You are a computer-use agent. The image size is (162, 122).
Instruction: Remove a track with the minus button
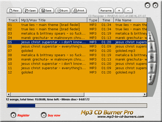(x=128, y=10)
